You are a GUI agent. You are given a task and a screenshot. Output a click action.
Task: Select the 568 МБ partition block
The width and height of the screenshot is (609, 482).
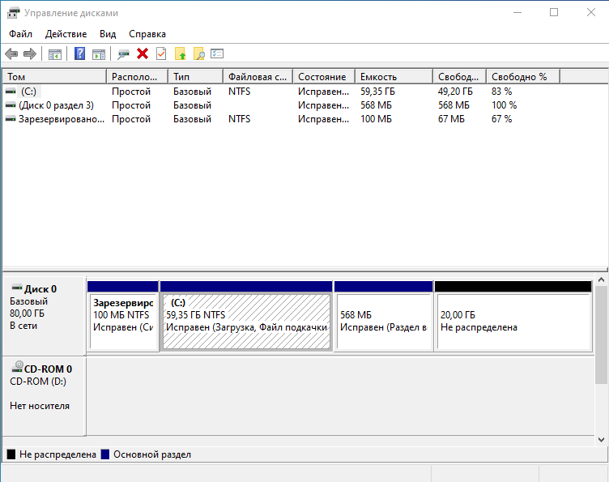tap(383, 322)
